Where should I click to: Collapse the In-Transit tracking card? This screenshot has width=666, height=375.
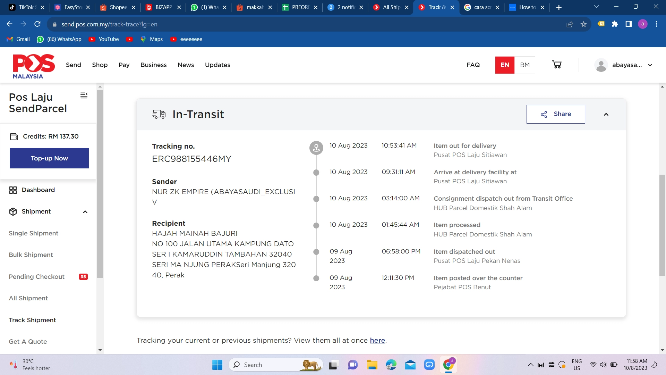coord(606,114)
